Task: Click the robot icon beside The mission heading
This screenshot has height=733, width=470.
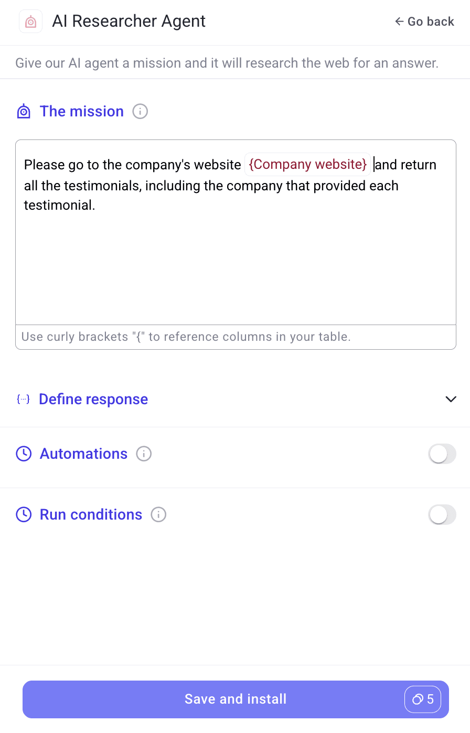Action: [24, 111]
